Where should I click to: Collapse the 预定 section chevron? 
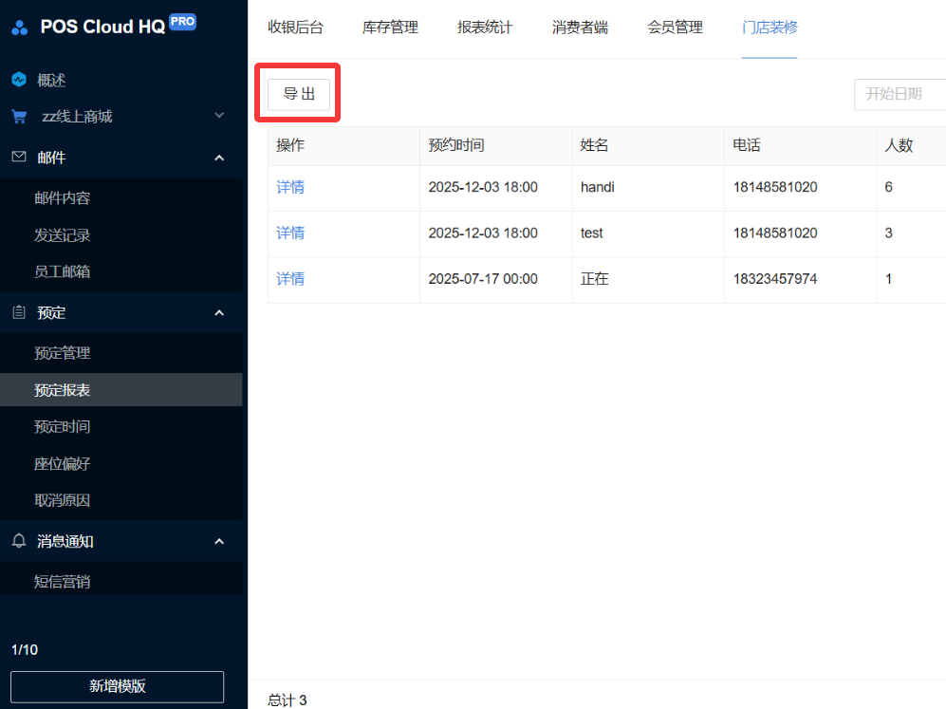pyautogui.click(x=219, y=312)
